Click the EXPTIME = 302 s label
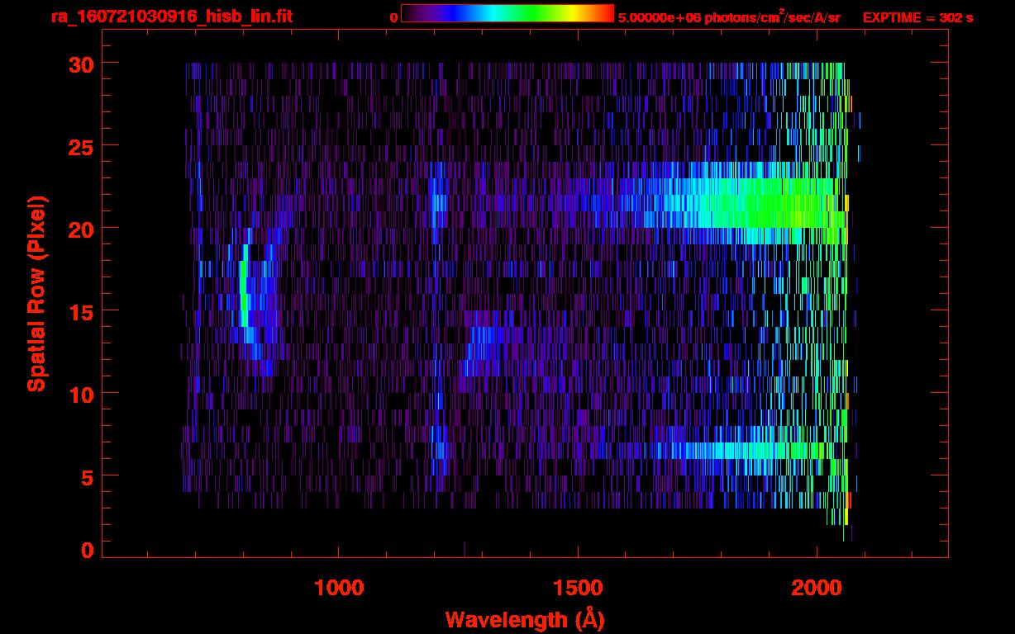 [x=917, y=17]
